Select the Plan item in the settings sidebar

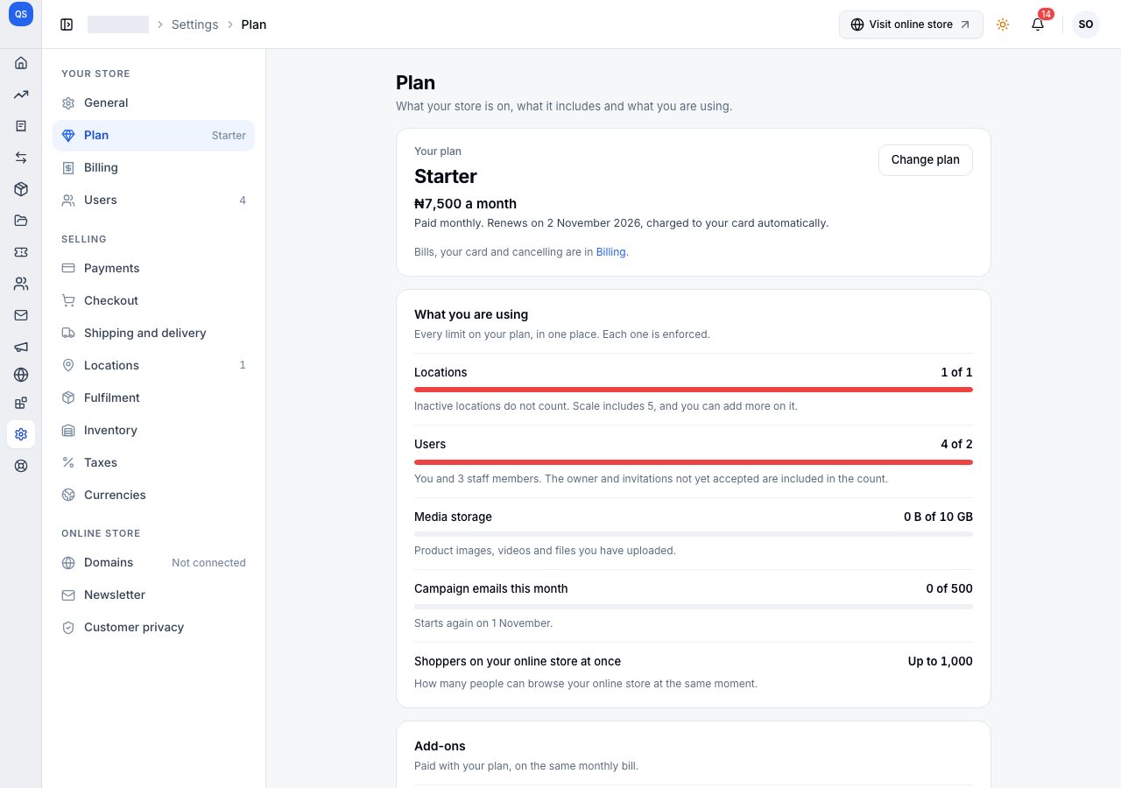[154, 136]
